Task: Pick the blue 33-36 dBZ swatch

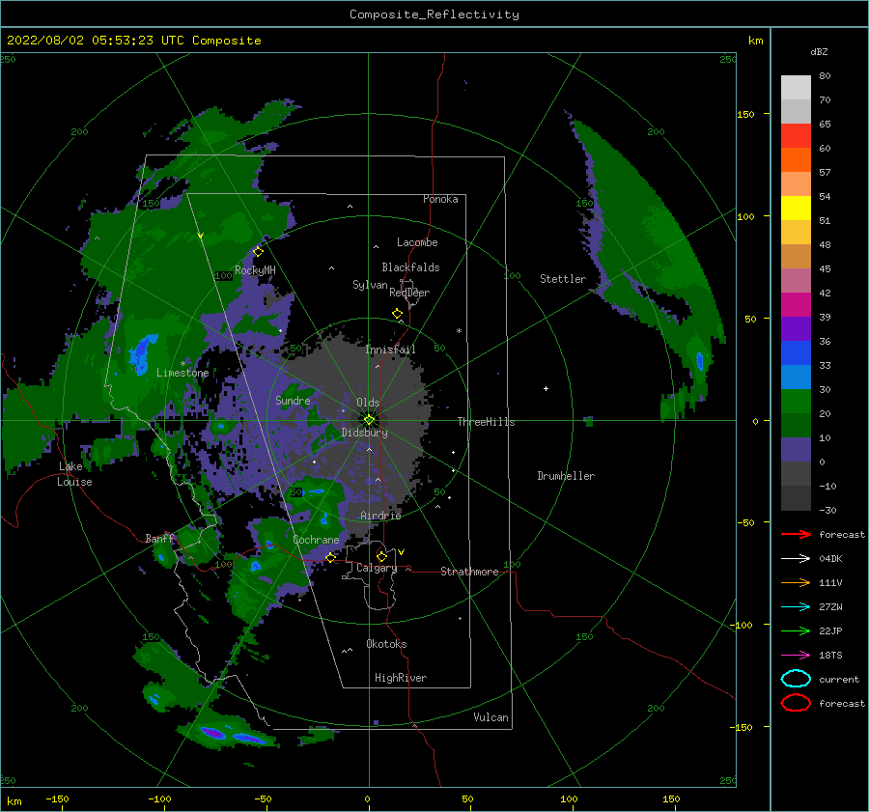Action: pos(796,352)
